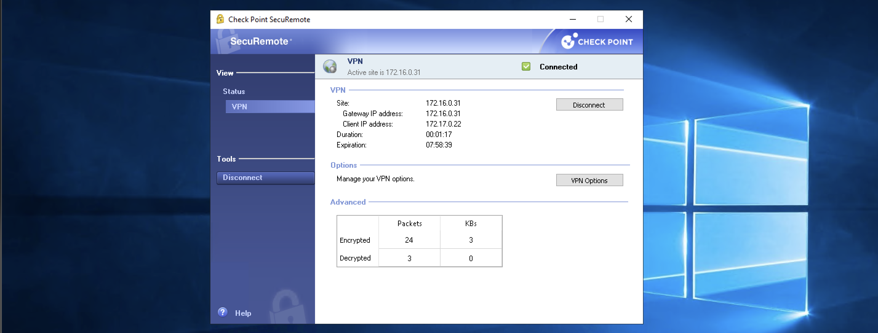Select VPN entry under Status
The image size is (878, 333).
[239, 107]
